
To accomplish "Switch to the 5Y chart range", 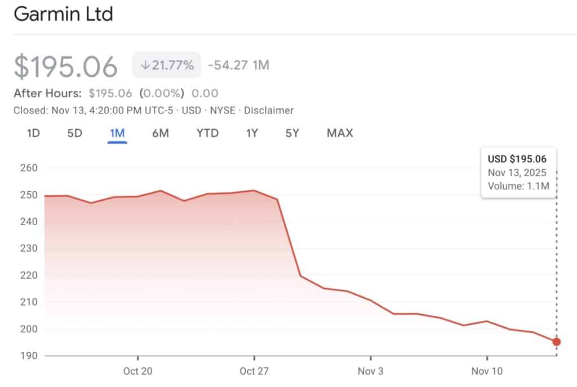I will pyautogui.click(x=292, y=133).
